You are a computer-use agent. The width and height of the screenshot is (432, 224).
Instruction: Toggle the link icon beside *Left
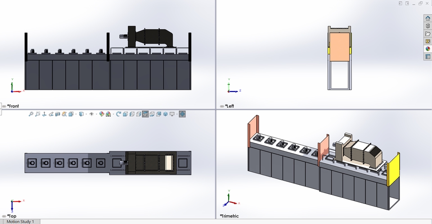point(222,106)
